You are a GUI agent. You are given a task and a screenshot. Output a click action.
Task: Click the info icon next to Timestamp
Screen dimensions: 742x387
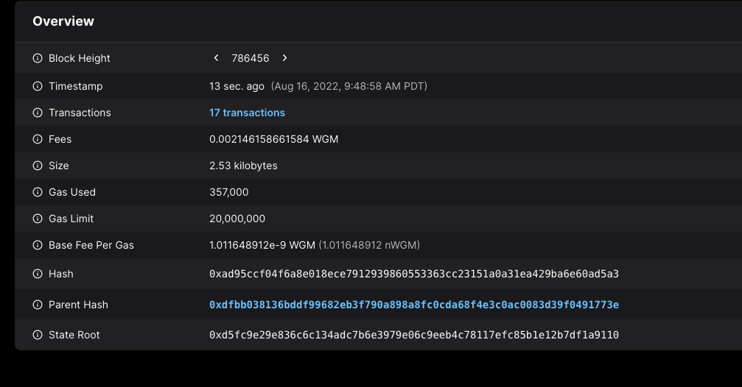(38, 86)
